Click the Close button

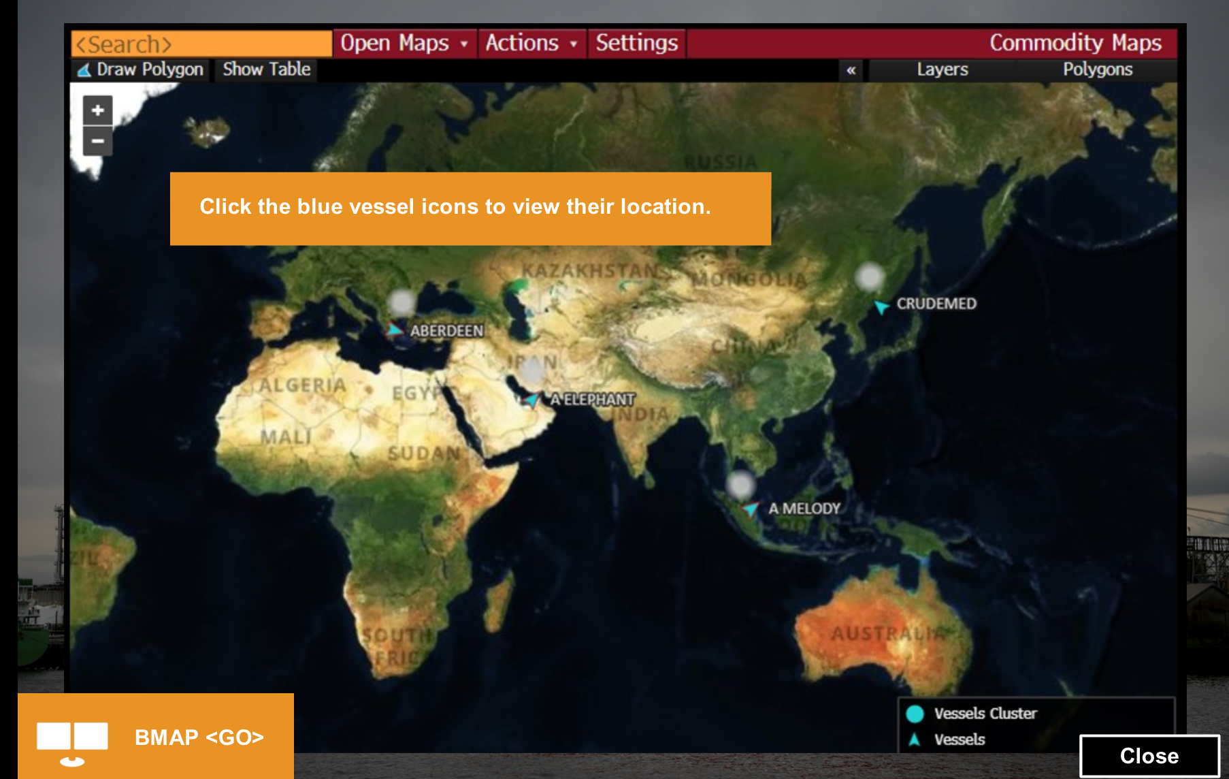(x=1149, y=755)
